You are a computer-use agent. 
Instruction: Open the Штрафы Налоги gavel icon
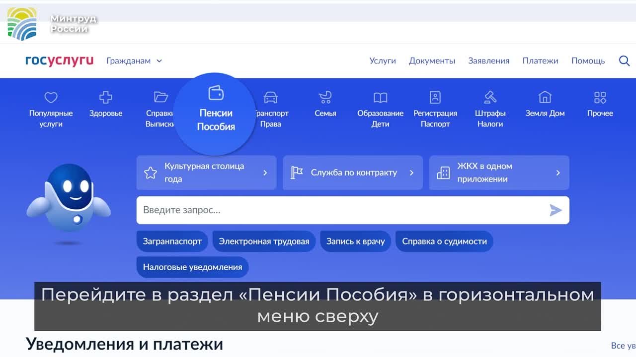point(490,97)
